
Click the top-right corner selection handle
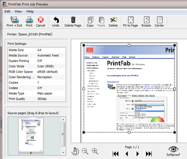coord(175,45)
